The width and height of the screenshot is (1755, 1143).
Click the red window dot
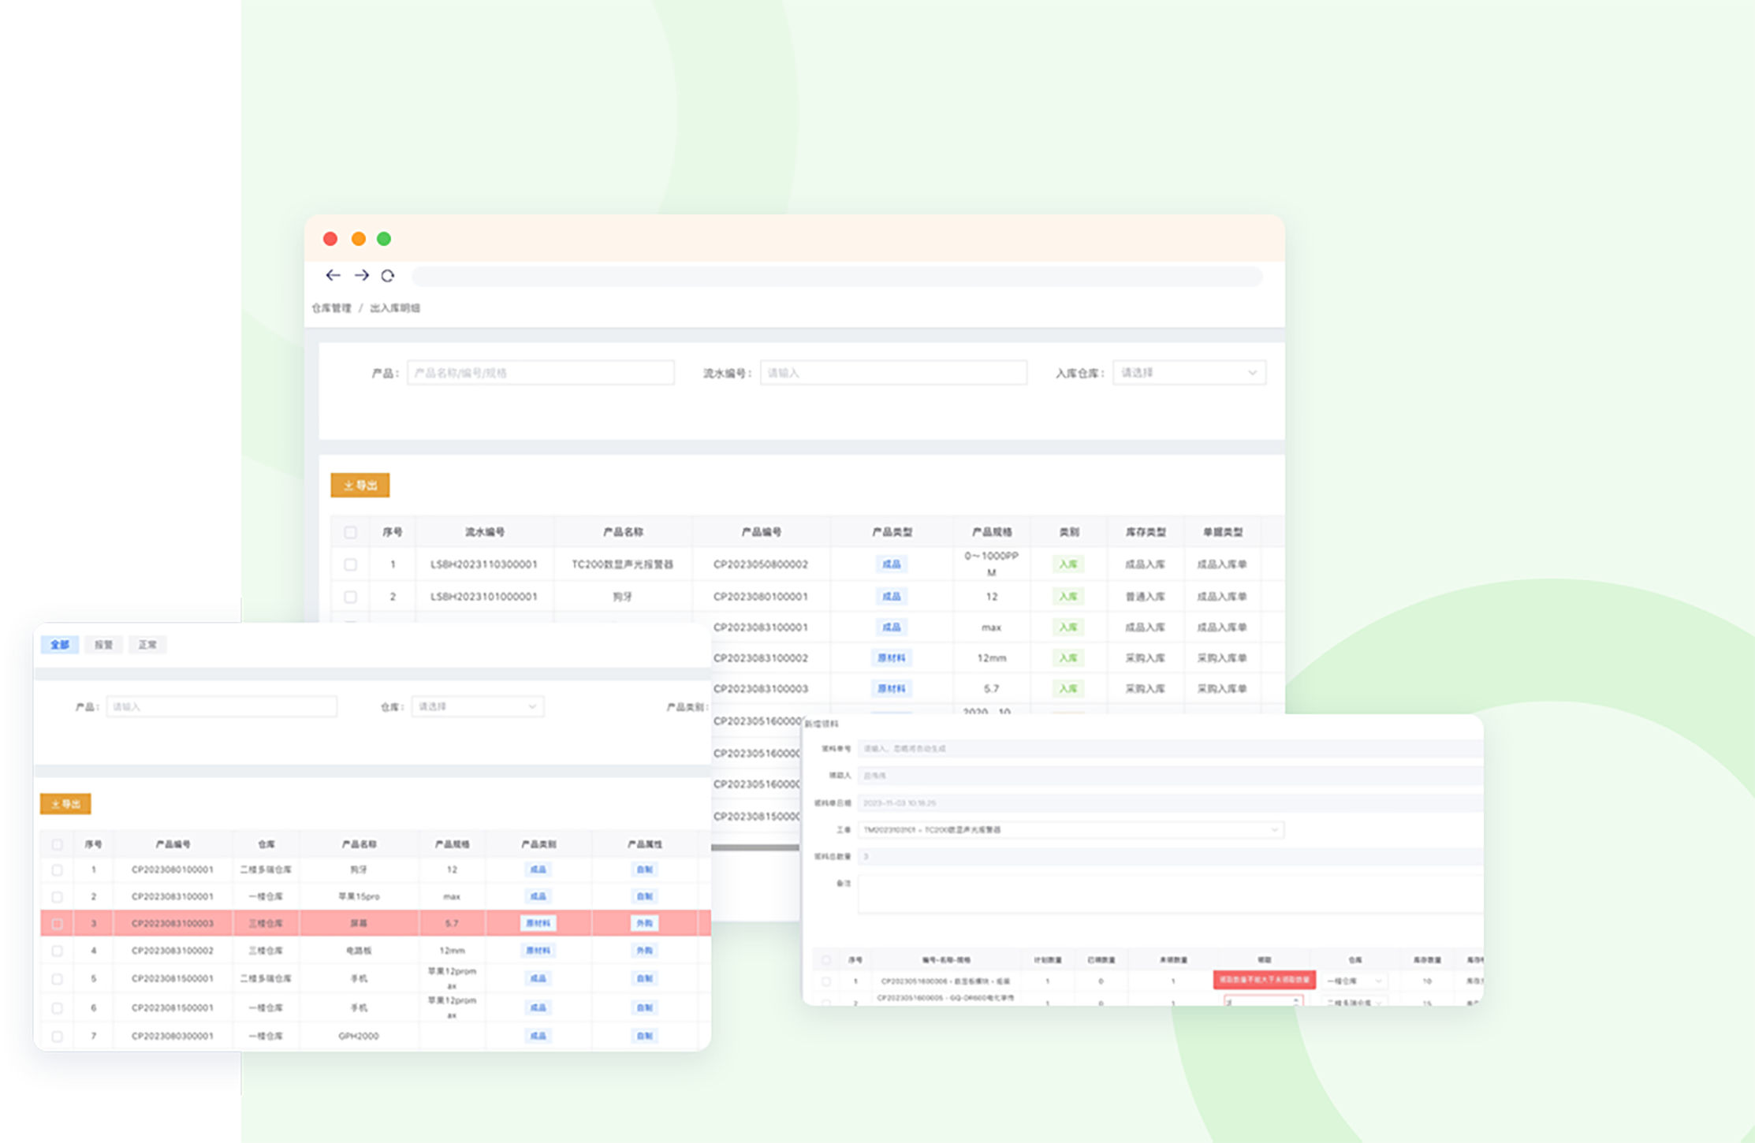tap(330, 239)
